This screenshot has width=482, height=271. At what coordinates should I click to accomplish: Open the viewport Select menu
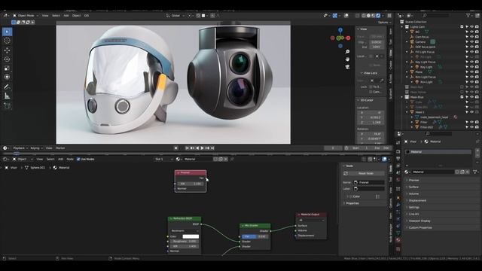click(56, 15)
